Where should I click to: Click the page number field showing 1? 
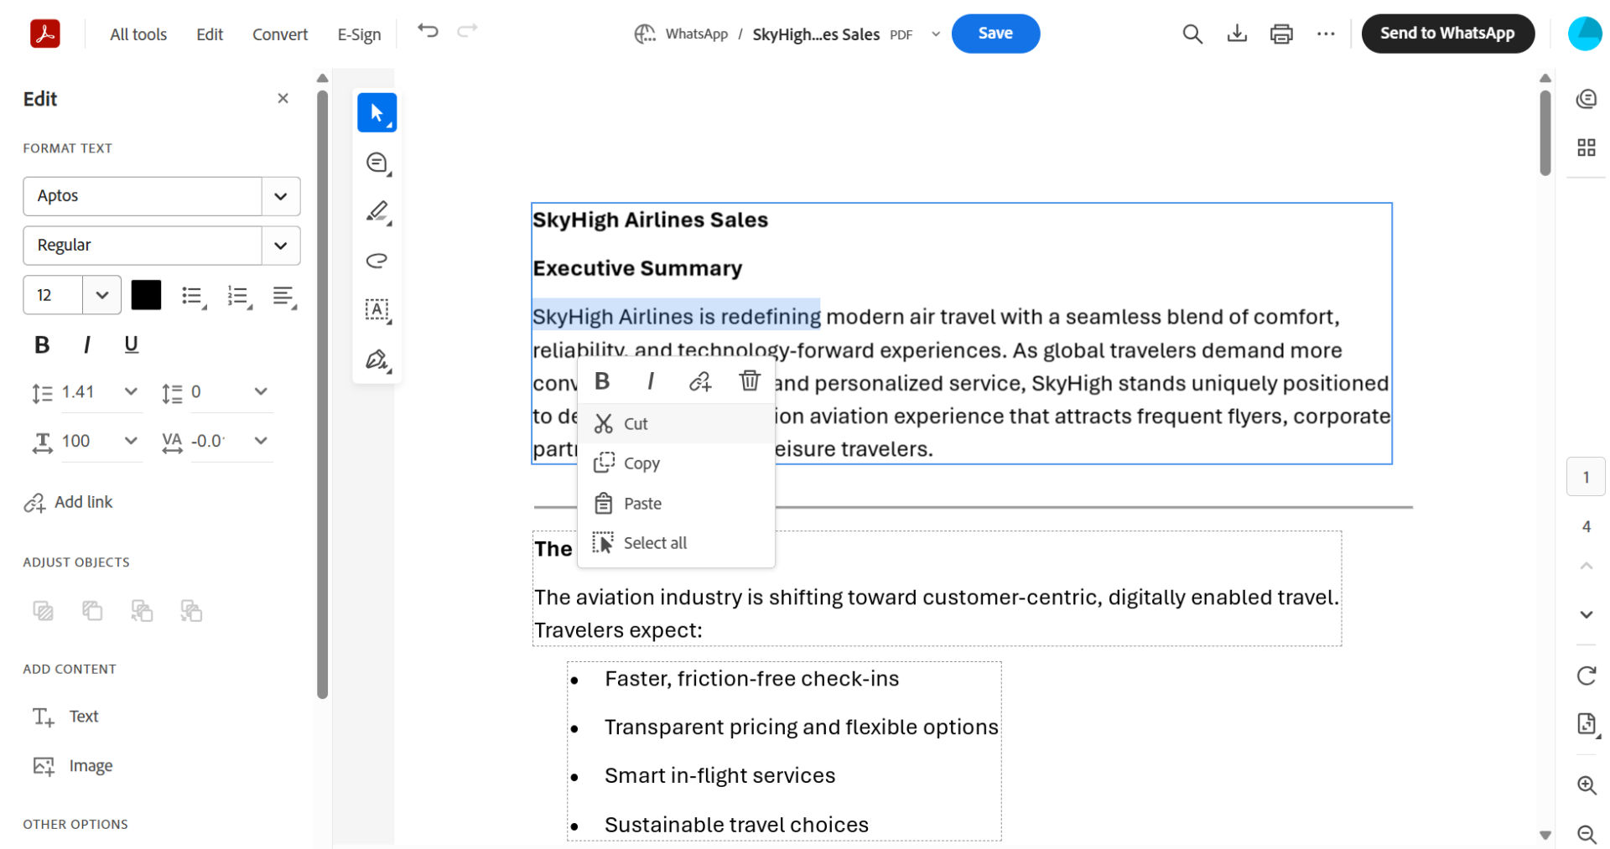pos(1586,476)
